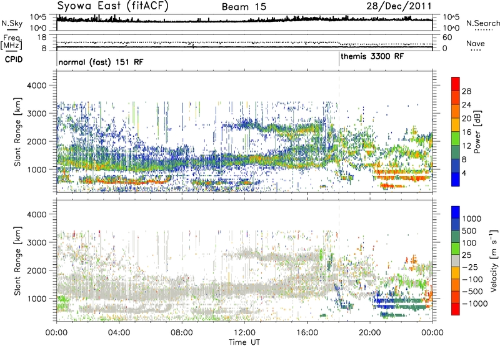This screenshot has height=346, width=500.
Task: Click the '18' frequency axis value
Action: pyautogui.click(x=42, y=37)
